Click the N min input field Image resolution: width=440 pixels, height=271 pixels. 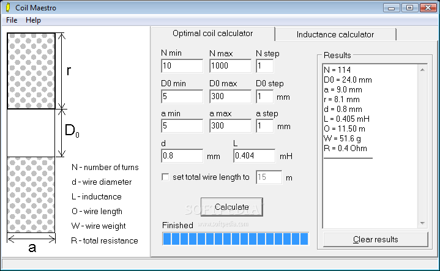[x=182, y=66]
